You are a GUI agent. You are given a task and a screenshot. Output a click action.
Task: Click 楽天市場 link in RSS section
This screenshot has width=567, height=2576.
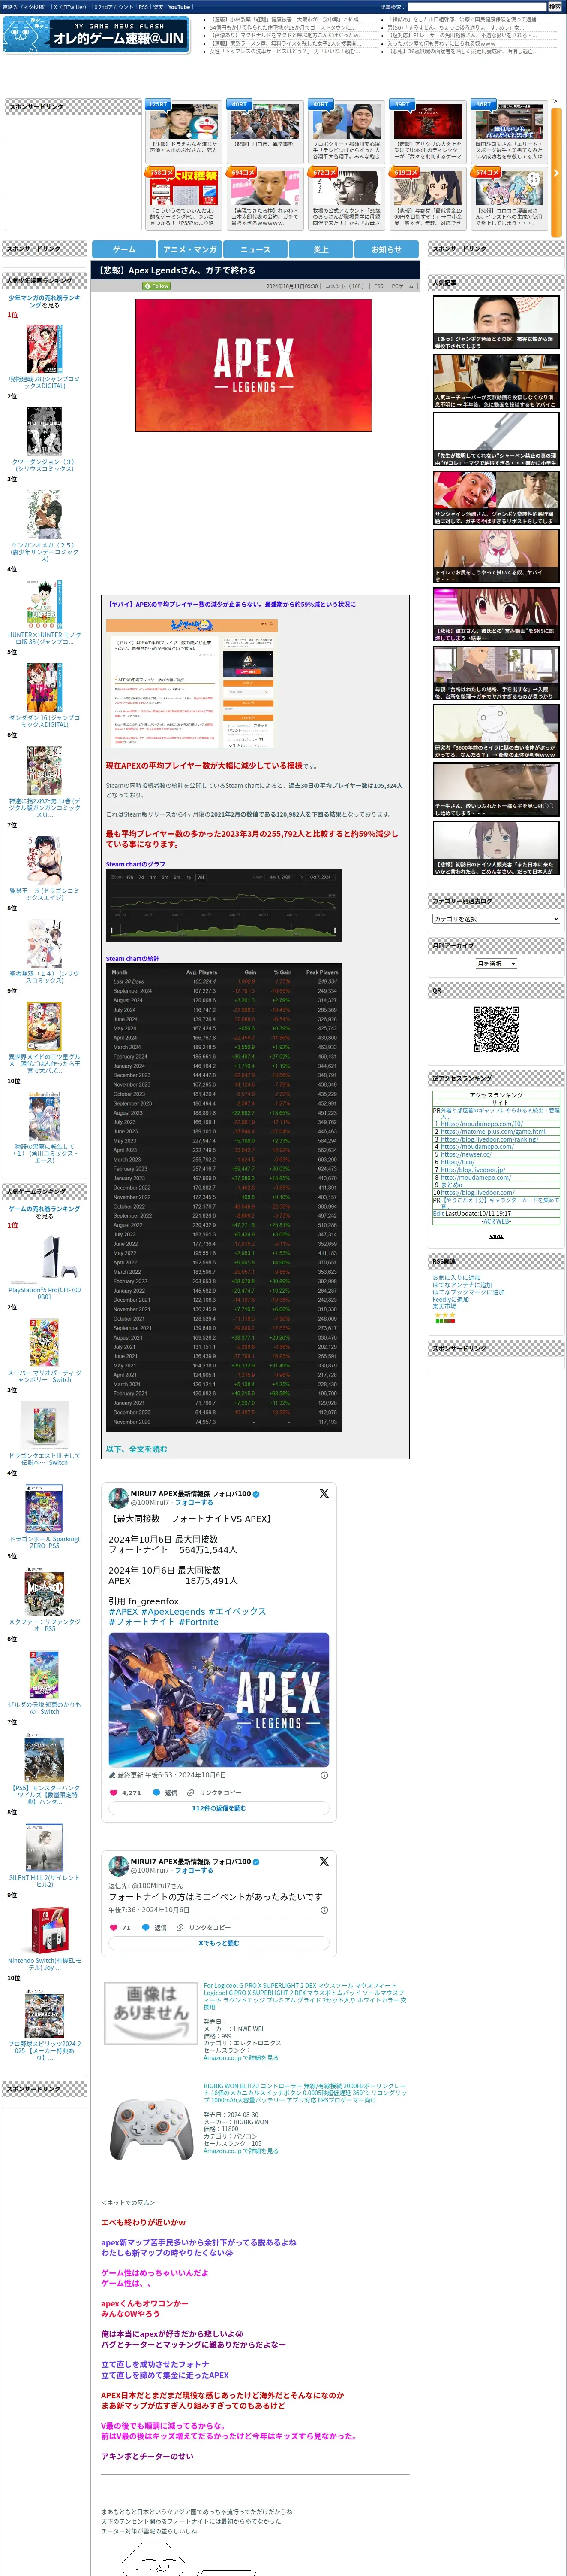(444, 1306)
